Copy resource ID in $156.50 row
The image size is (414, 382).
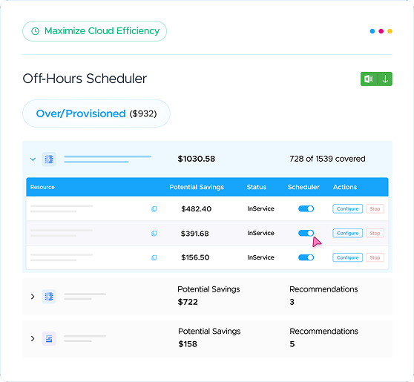pos(154,257)
